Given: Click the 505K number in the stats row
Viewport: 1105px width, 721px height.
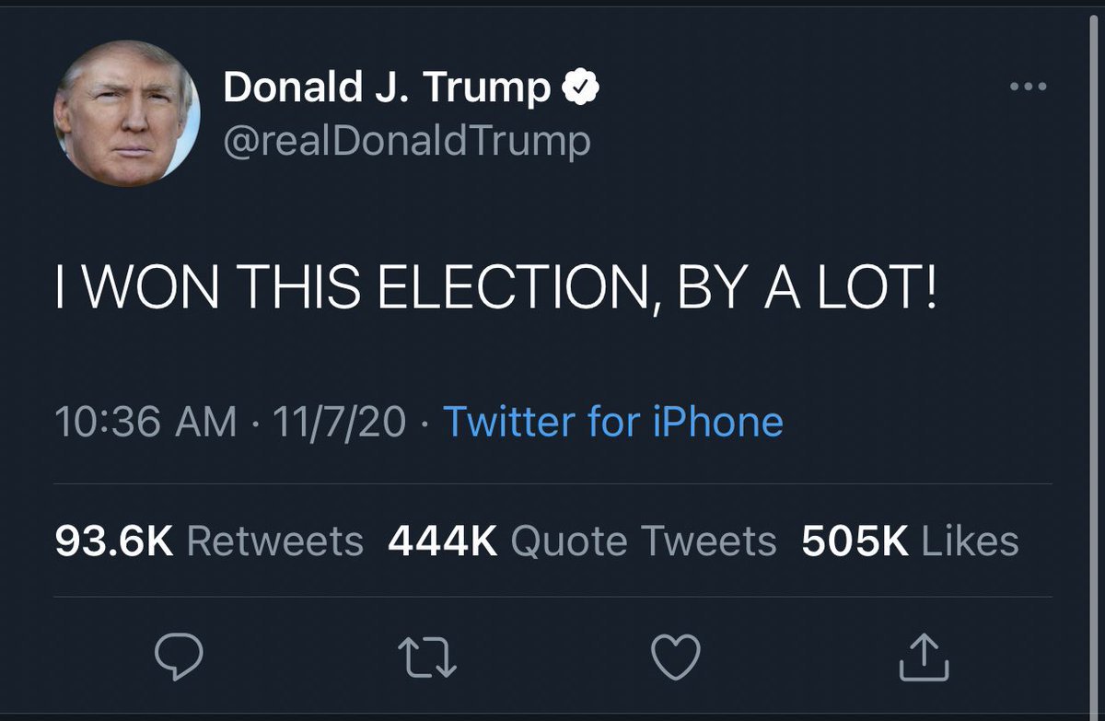Looking at the screenshot, I should (855, 541).
